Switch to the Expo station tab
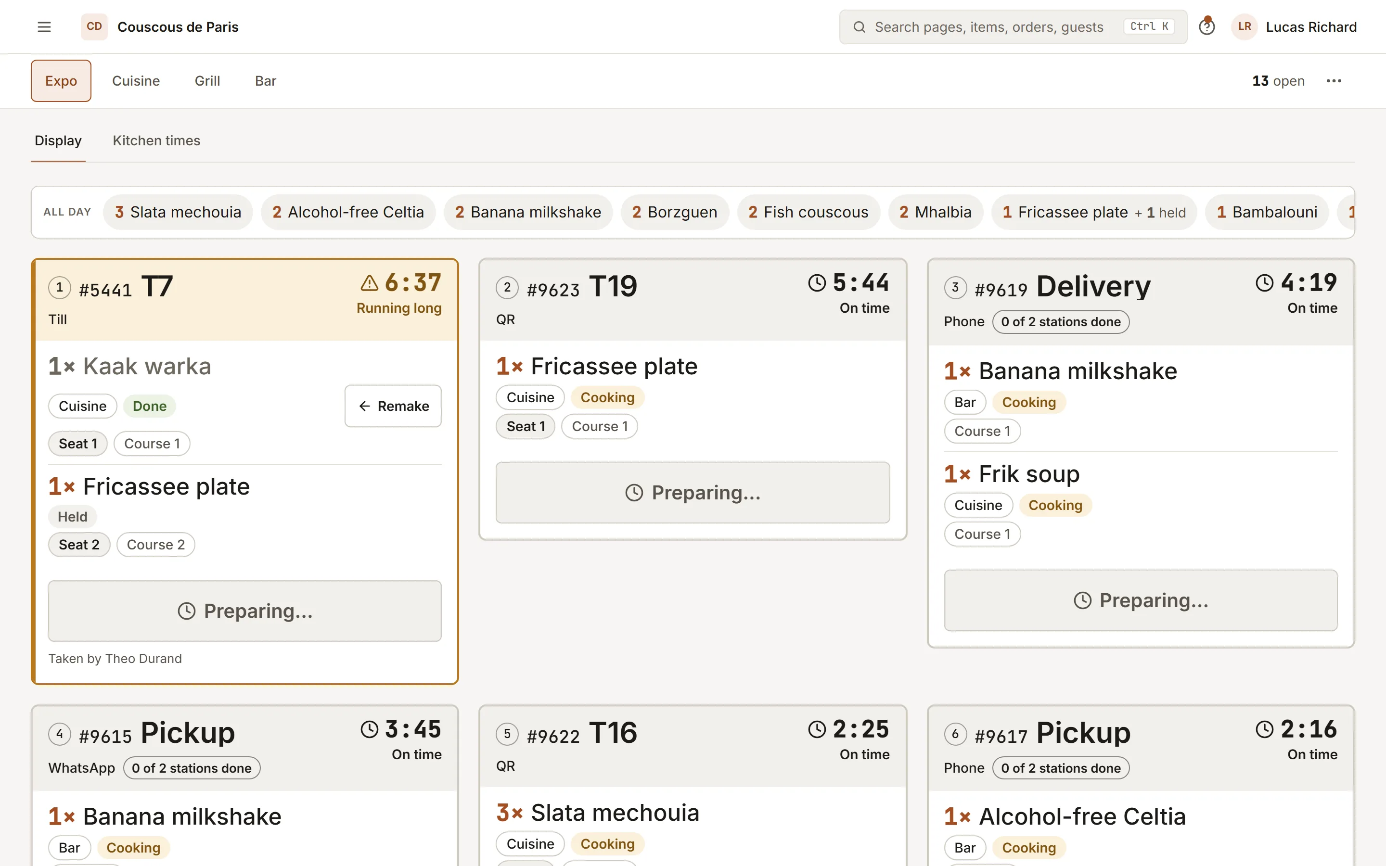 click(x=61, y=81)
